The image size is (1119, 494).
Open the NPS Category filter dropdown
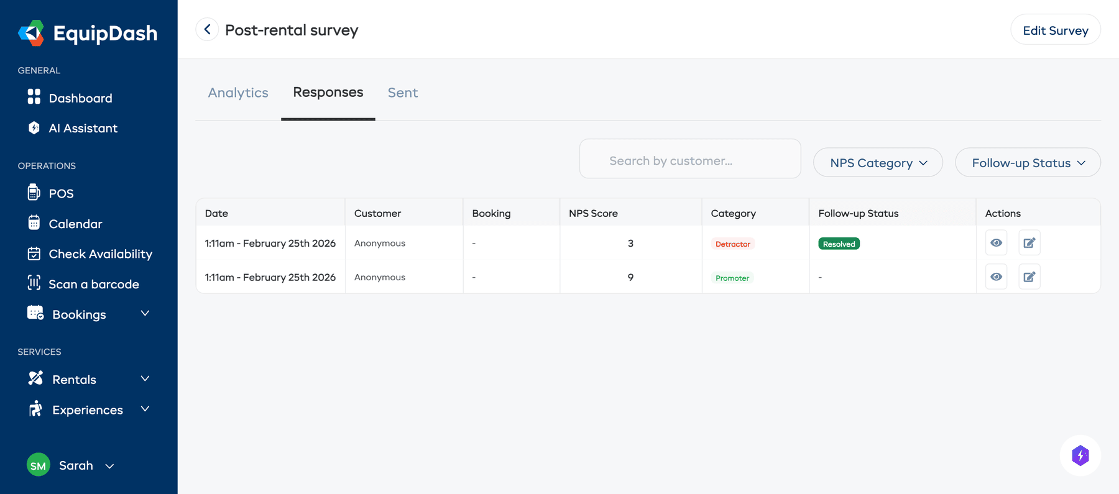(x=878, y=163)
